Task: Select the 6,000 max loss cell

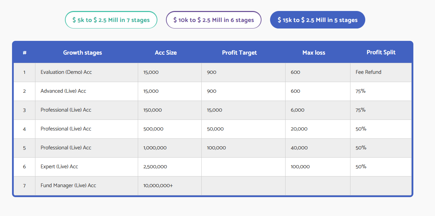Action: (298, 110)
